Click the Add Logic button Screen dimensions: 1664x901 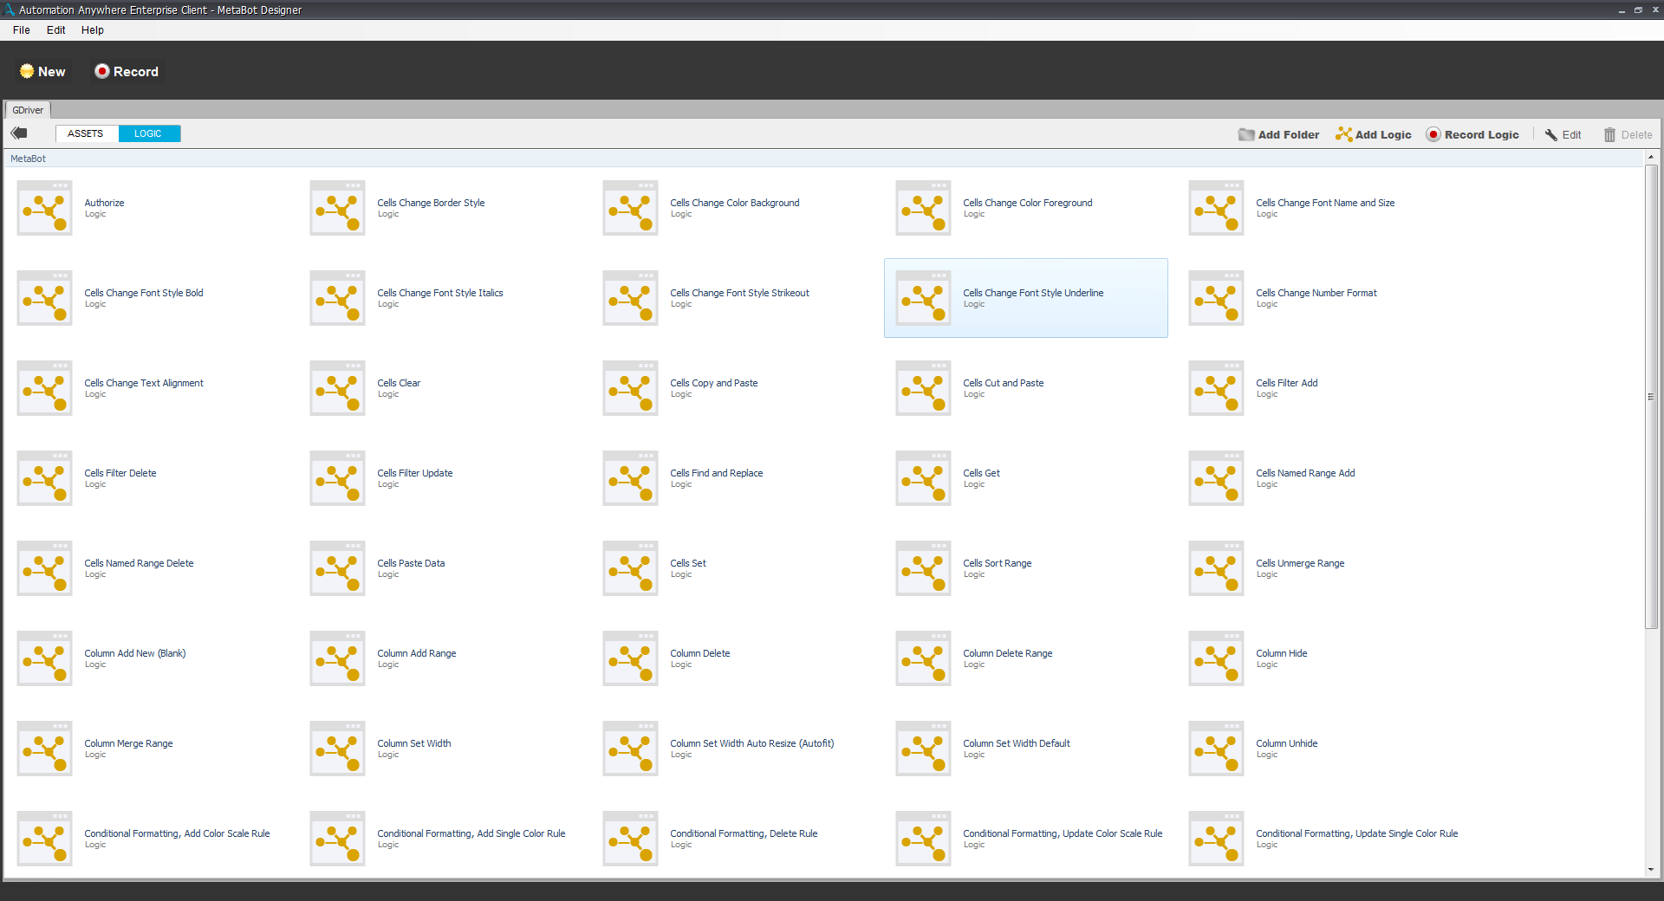point(1374,134)
